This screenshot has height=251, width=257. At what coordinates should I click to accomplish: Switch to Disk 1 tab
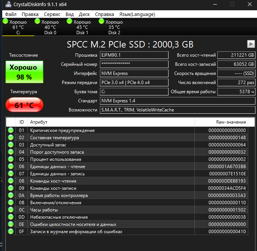click(82, 27)
